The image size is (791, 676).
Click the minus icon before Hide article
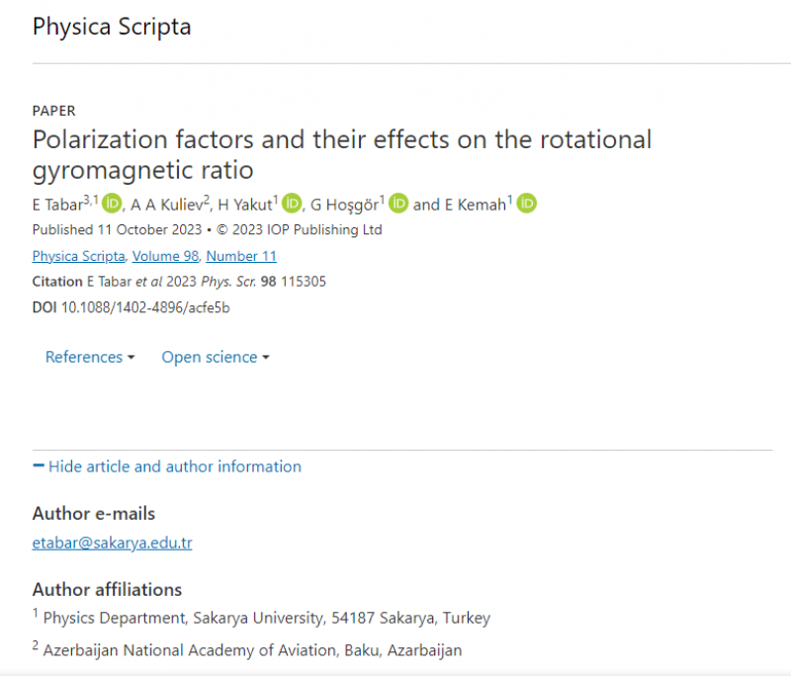tap(39, 465)
